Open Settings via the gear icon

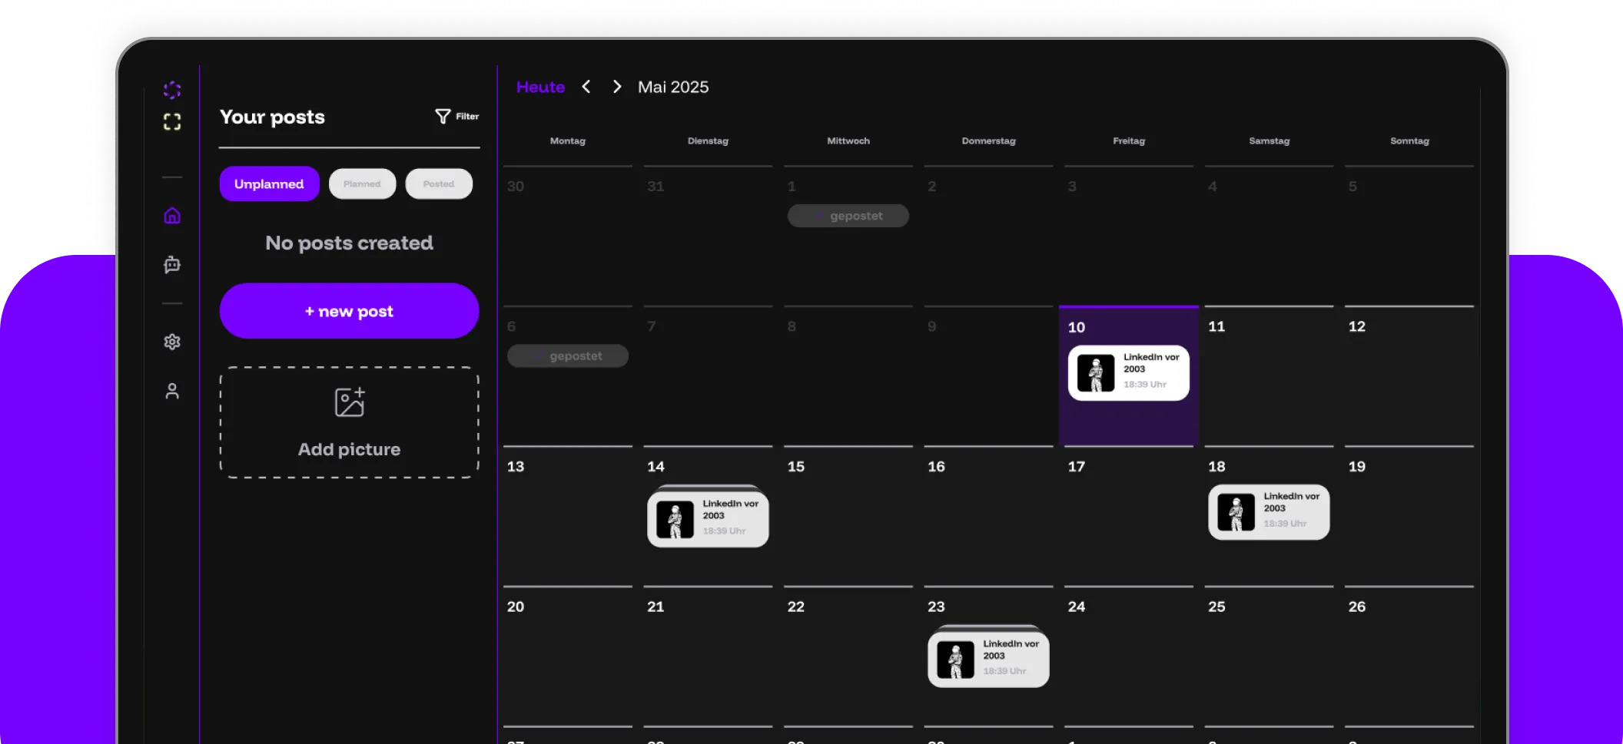[x=172, y=342]
